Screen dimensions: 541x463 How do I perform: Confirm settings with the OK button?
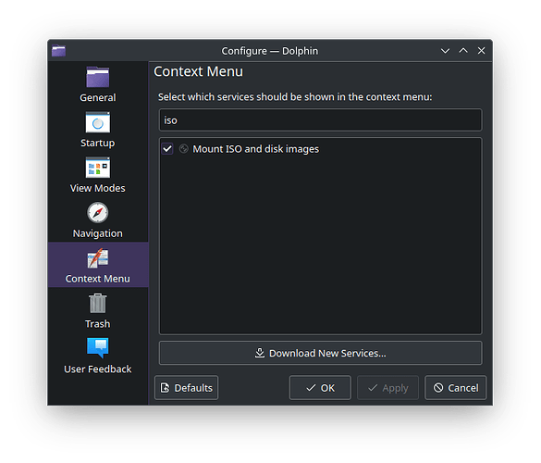320,388
